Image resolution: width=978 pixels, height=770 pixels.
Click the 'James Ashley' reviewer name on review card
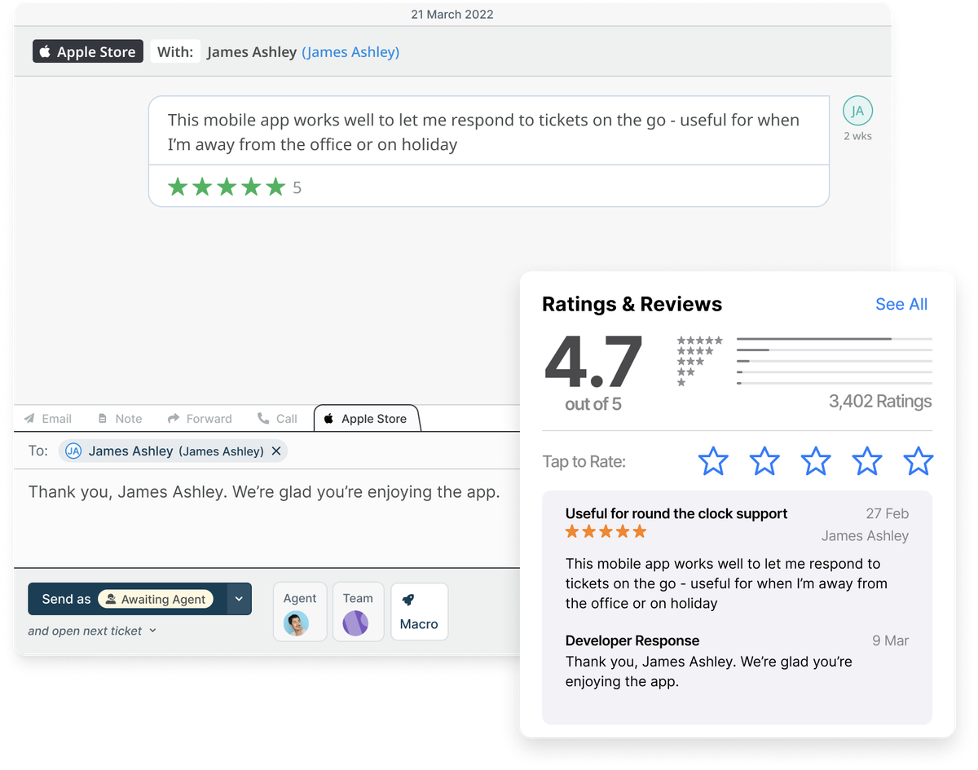[865, 535]
